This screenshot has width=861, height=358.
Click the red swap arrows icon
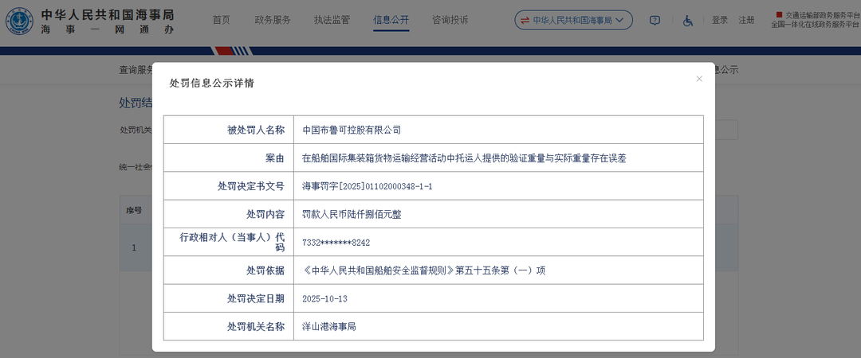(x=525, y=21)
